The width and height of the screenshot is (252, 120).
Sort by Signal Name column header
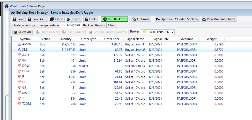(x=135, y=39)
